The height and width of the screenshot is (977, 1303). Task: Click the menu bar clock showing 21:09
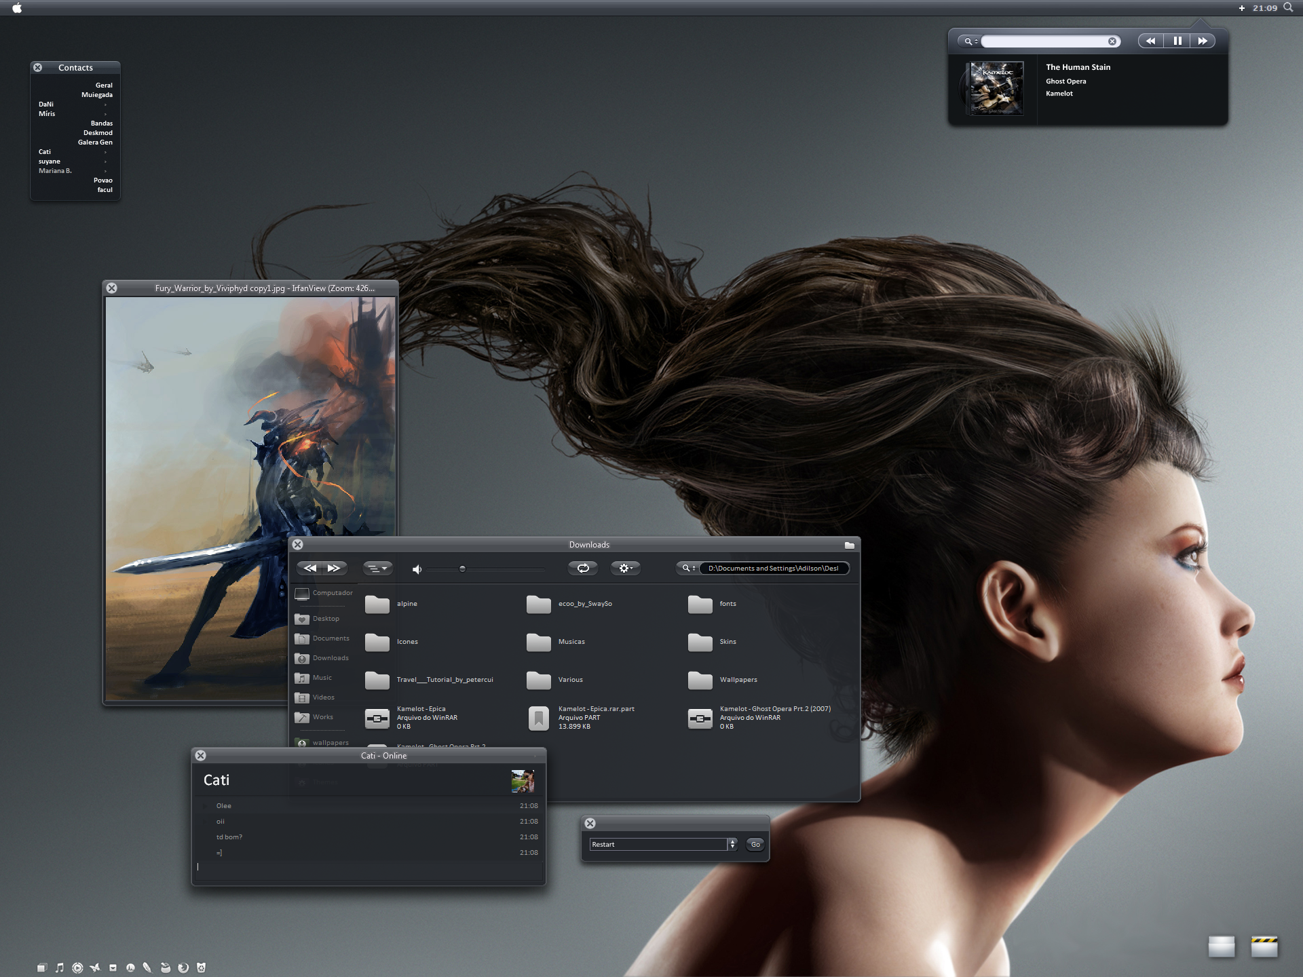tap(1265, 8)
